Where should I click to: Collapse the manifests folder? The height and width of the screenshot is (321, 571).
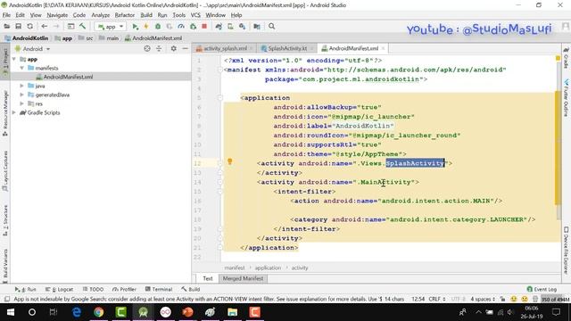pos(21,68)
